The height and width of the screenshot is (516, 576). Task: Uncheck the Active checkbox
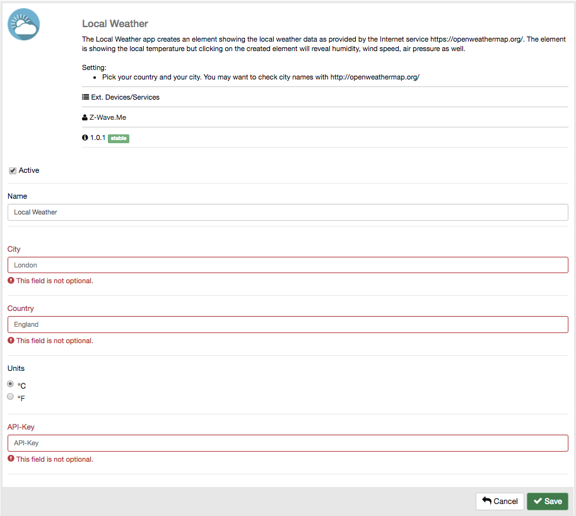(x=13, y=171)
